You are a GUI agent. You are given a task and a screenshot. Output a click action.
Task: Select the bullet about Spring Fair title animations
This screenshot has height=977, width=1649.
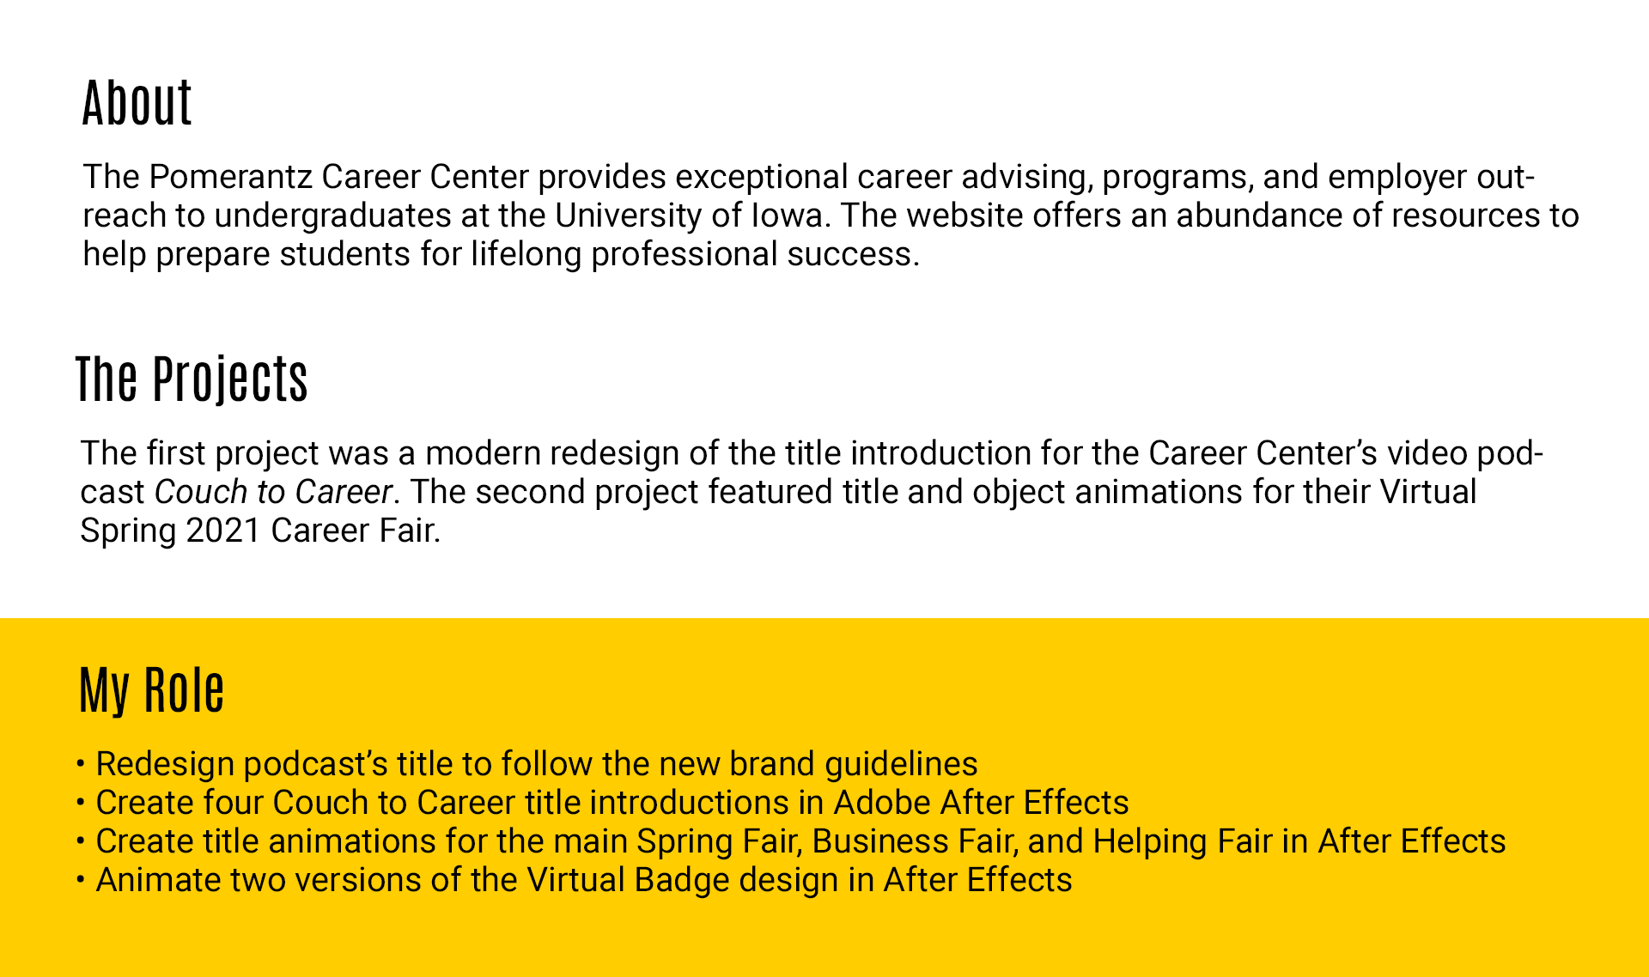800,841
